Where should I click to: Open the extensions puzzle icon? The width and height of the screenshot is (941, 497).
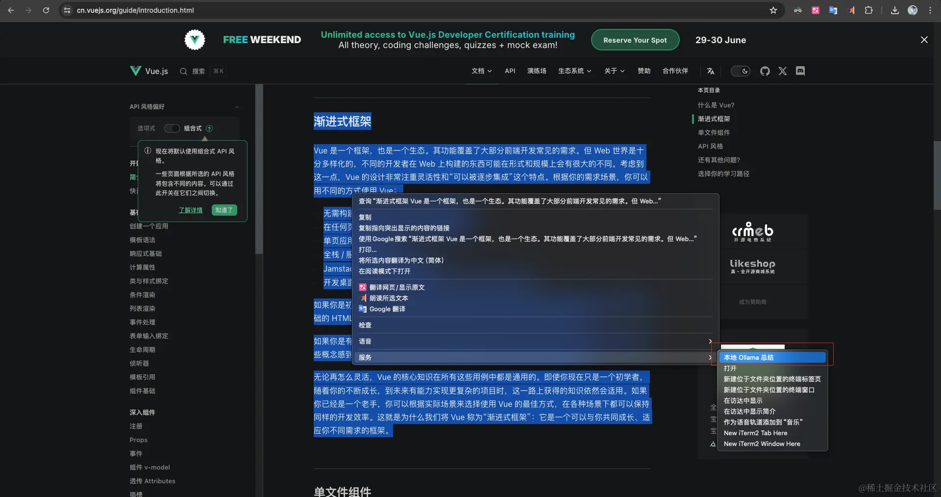[868, 10]
